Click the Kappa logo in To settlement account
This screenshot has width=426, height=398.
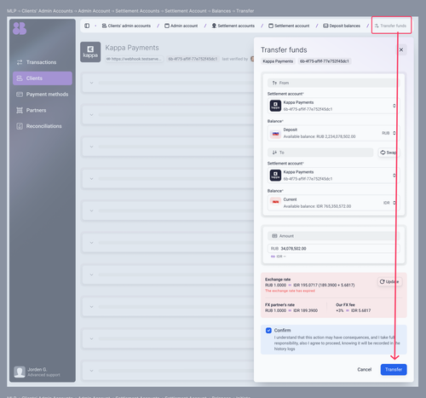click(x=275, y=176)
